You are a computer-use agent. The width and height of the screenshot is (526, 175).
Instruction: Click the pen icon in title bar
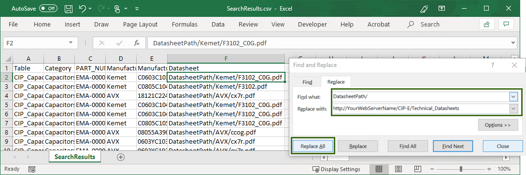(425, 9)
